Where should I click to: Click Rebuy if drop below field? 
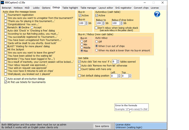[116, 23]
